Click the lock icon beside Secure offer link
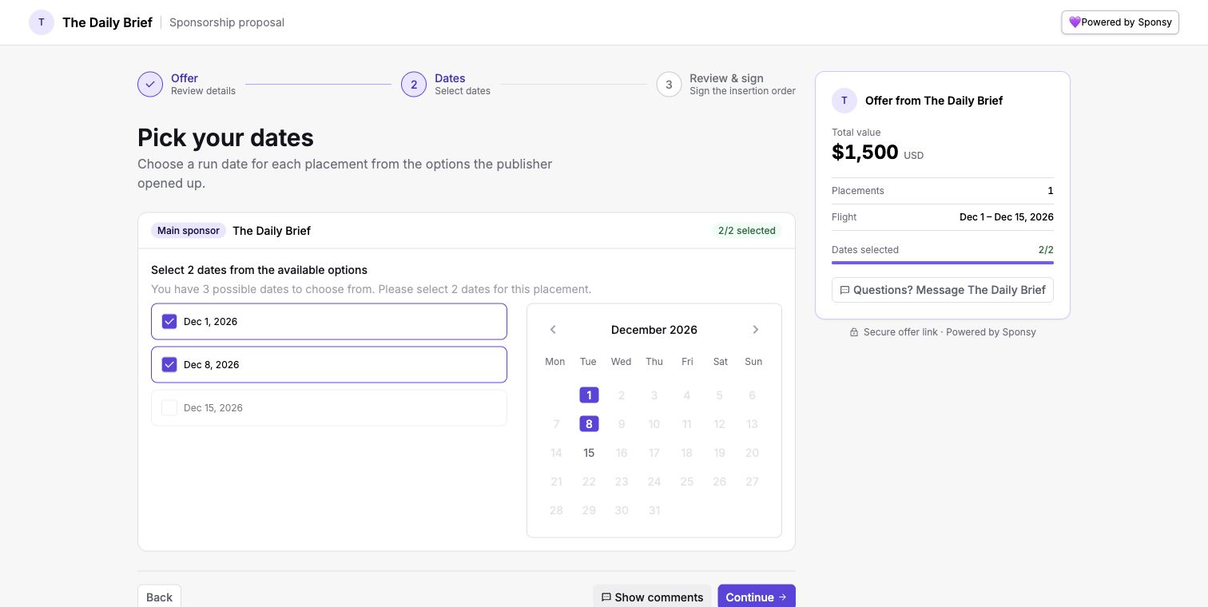Viewport: 1208px width, 607px height. pyautogui.click(x=854, y=332)
